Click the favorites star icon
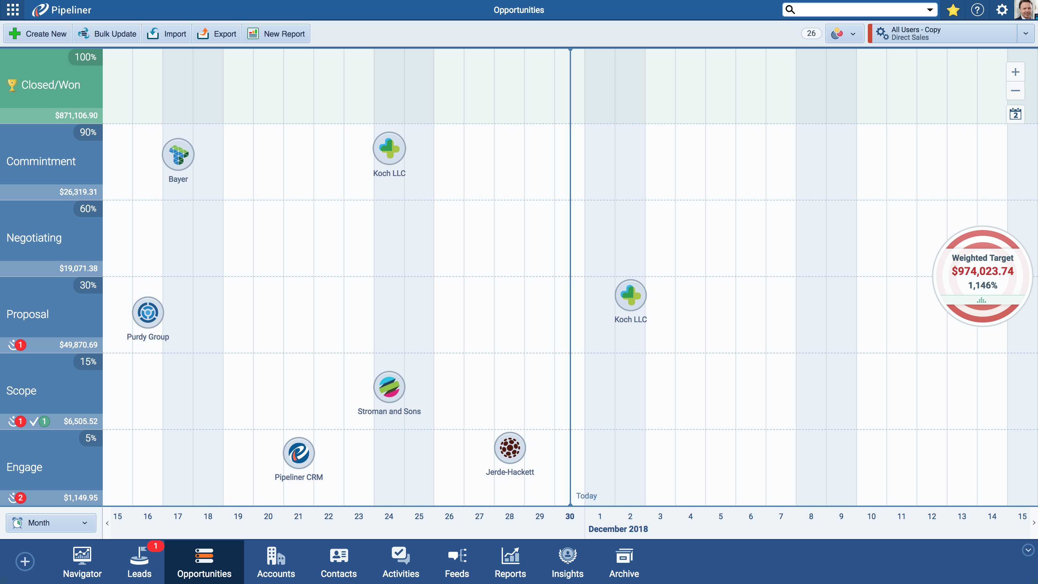This screenshot has height=584, width=1038. pos(953,10)
